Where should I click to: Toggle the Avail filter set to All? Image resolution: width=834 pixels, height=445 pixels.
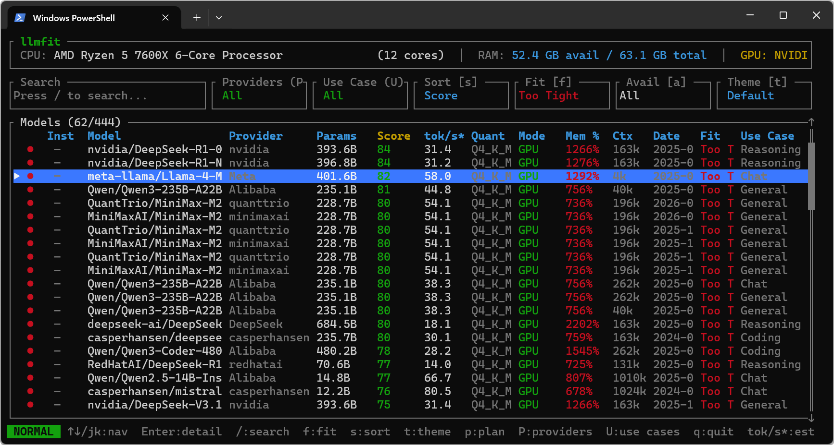pyautogui.click(x=663, y=96)
